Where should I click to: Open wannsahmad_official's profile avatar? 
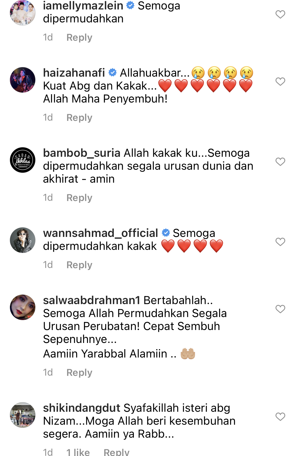tap(23, 240)
